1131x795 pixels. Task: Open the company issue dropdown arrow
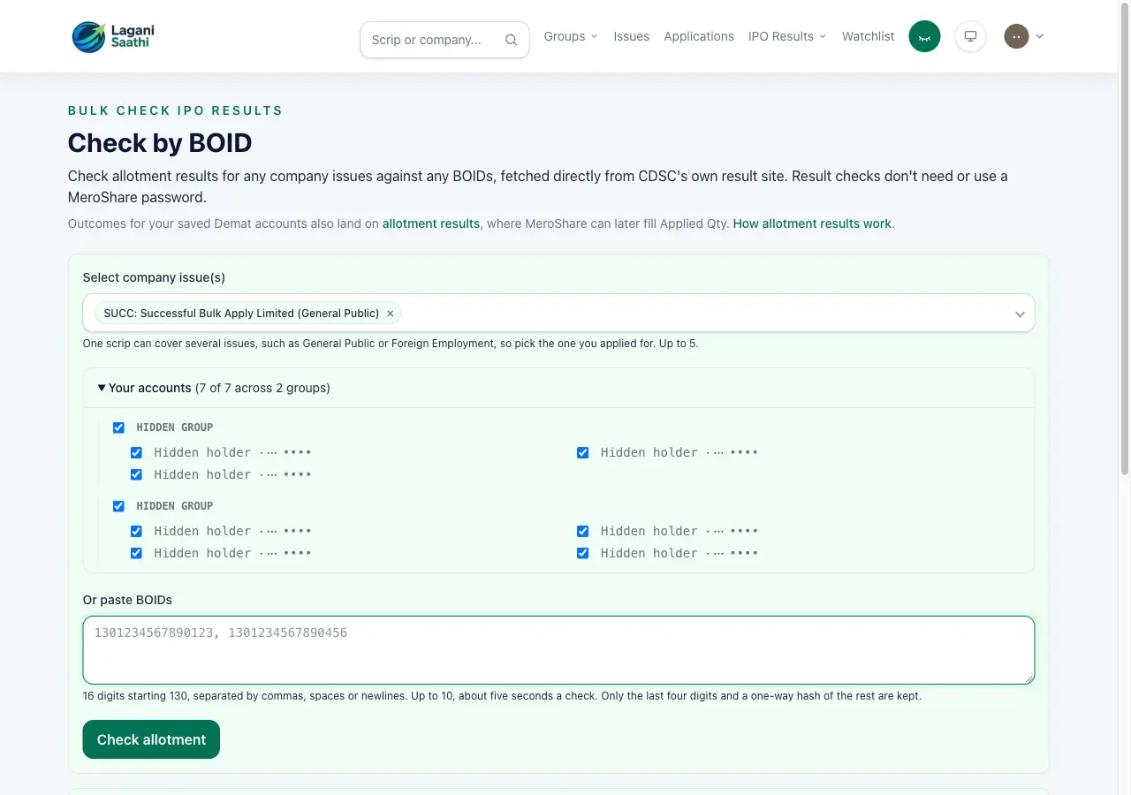(1020, 314)
